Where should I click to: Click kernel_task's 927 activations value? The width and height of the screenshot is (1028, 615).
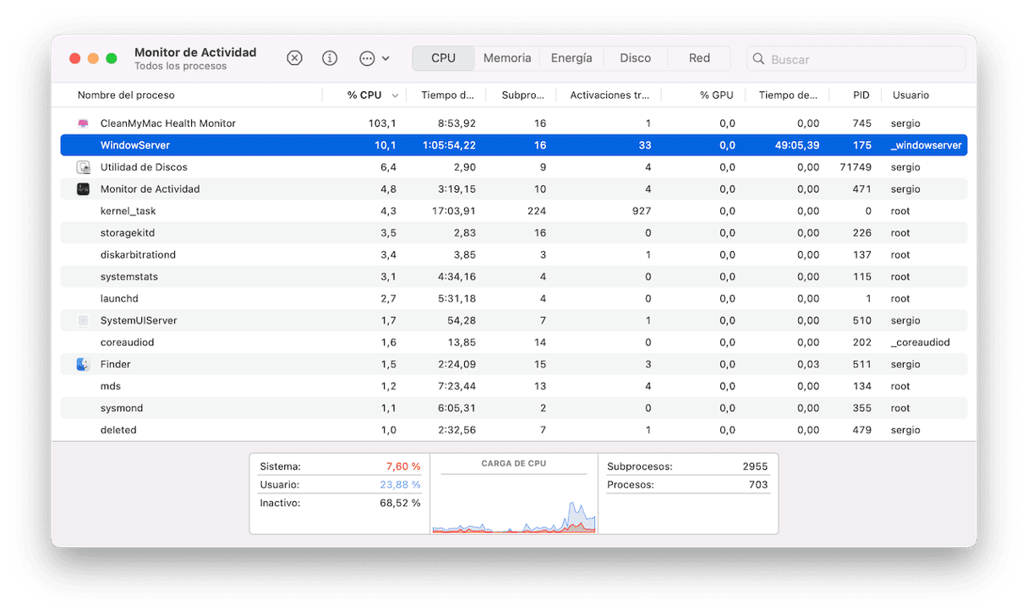[x=642, y=211]
